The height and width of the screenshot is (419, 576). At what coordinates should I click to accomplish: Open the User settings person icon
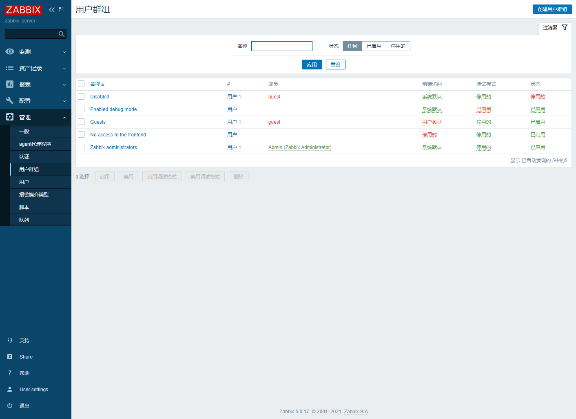tap(10, 389)
